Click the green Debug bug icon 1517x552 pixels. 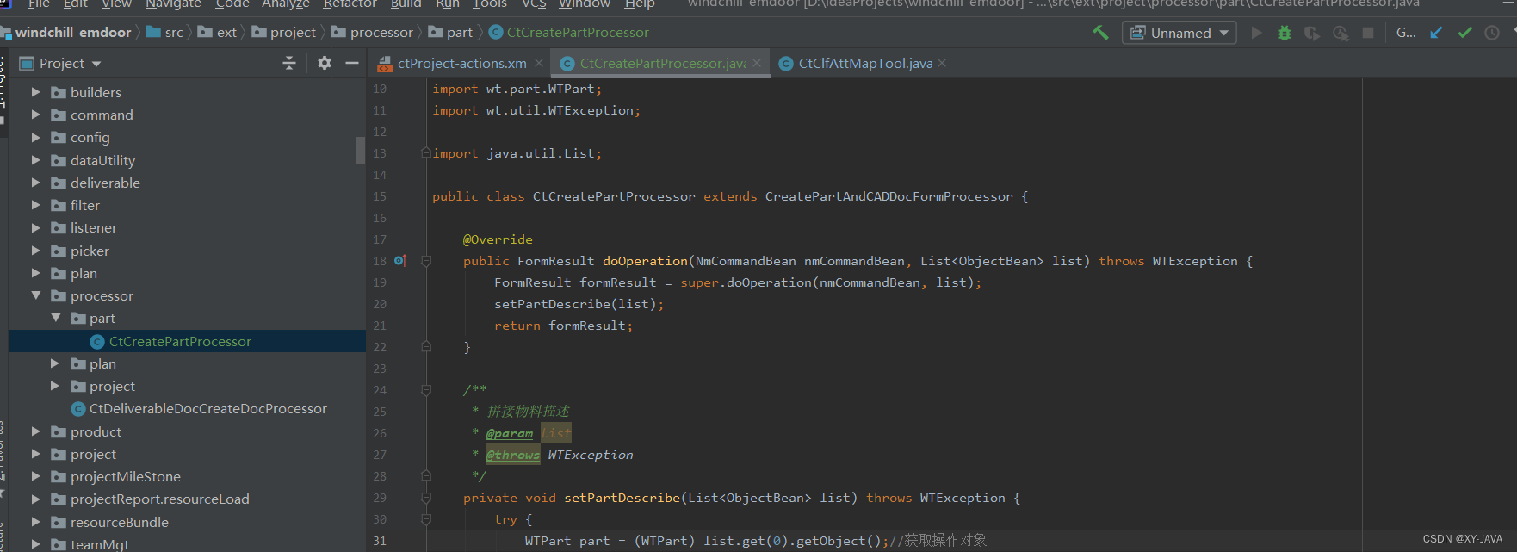[1284, 33]
